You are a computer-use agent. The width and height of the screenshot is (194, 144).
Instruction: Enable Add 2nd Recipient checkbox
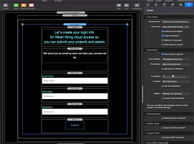[x=163, y=86]
